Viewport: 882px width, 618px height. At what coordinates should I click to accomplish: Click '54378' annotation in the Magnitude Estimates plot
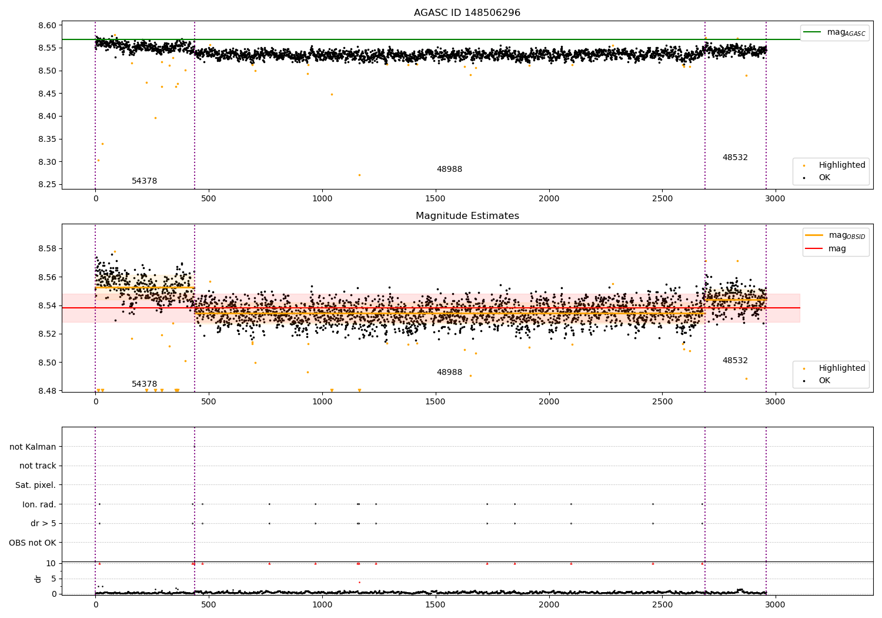(144, 384)
